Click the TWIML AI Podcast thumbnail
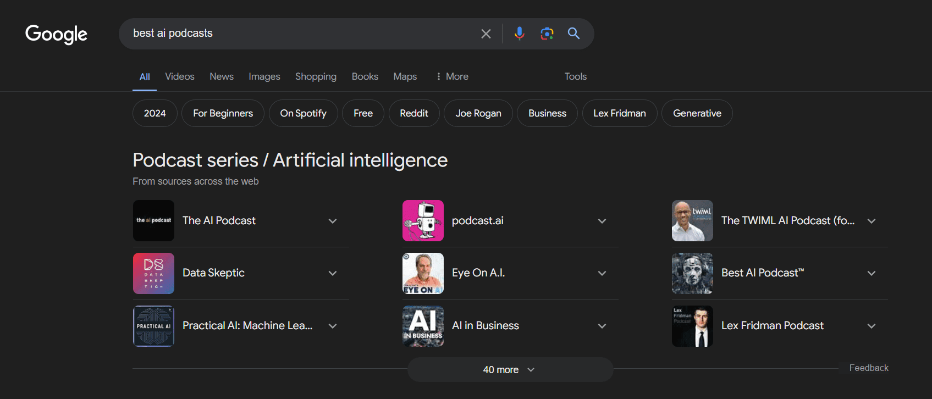 (692, 220)
